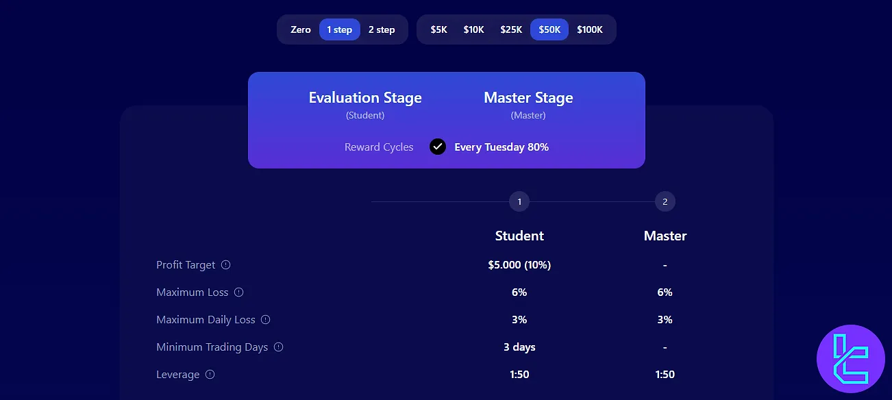Click info icon beside Maximum Loss

click(x=239, y=292)
